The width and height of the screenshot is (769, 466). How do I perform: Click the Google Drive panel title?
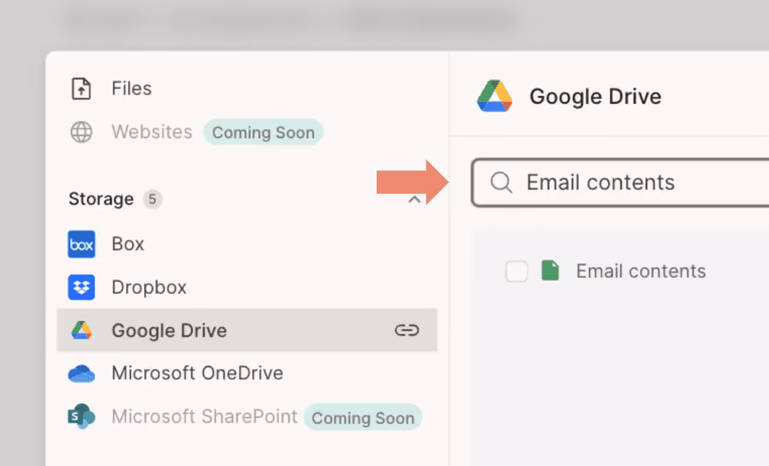tap(595, 96)
